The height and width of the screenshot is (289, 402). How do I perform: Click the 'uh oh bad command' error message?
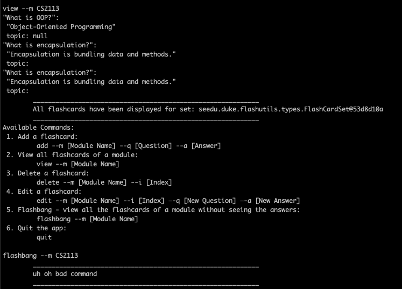pyautogui.click(x=65, y=274)
